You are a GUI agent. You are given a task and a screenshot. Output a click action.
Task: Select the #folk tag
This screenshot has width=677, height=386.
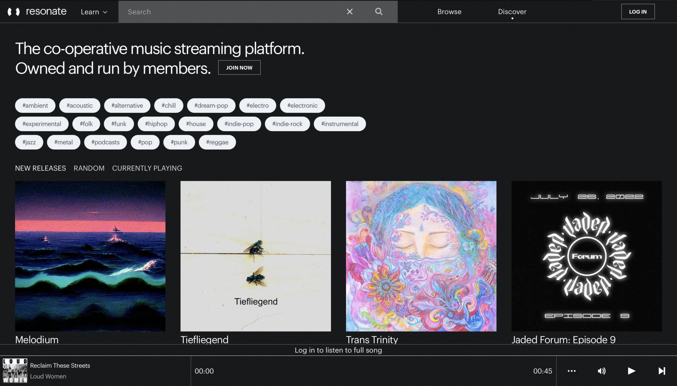(x=86, y=124)
